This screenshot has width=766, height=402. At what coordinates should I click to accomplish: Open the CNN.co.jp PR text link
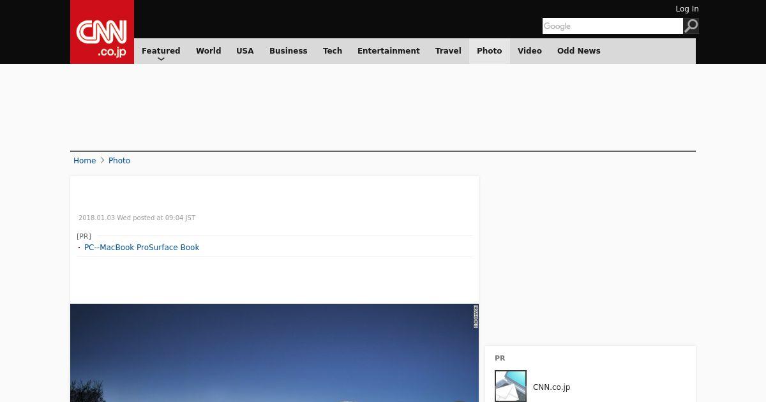pyautogui.click(x=552, y=387)
